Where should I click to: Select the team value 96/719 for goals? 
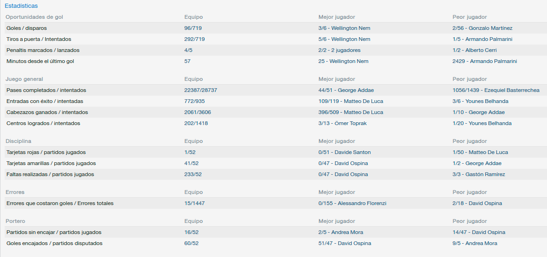click(x=193, y=28)
